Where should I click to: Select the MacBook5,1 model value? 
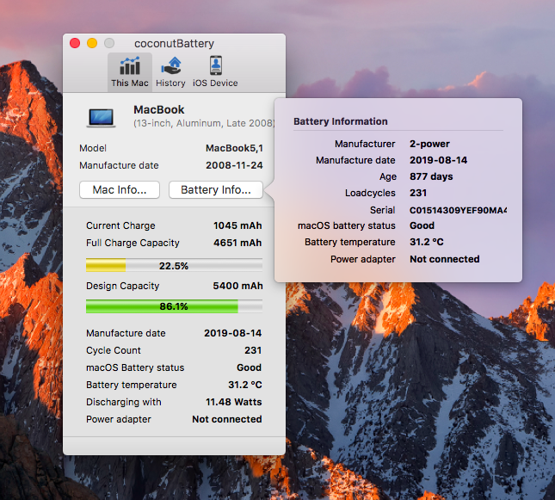coord(234,148)
